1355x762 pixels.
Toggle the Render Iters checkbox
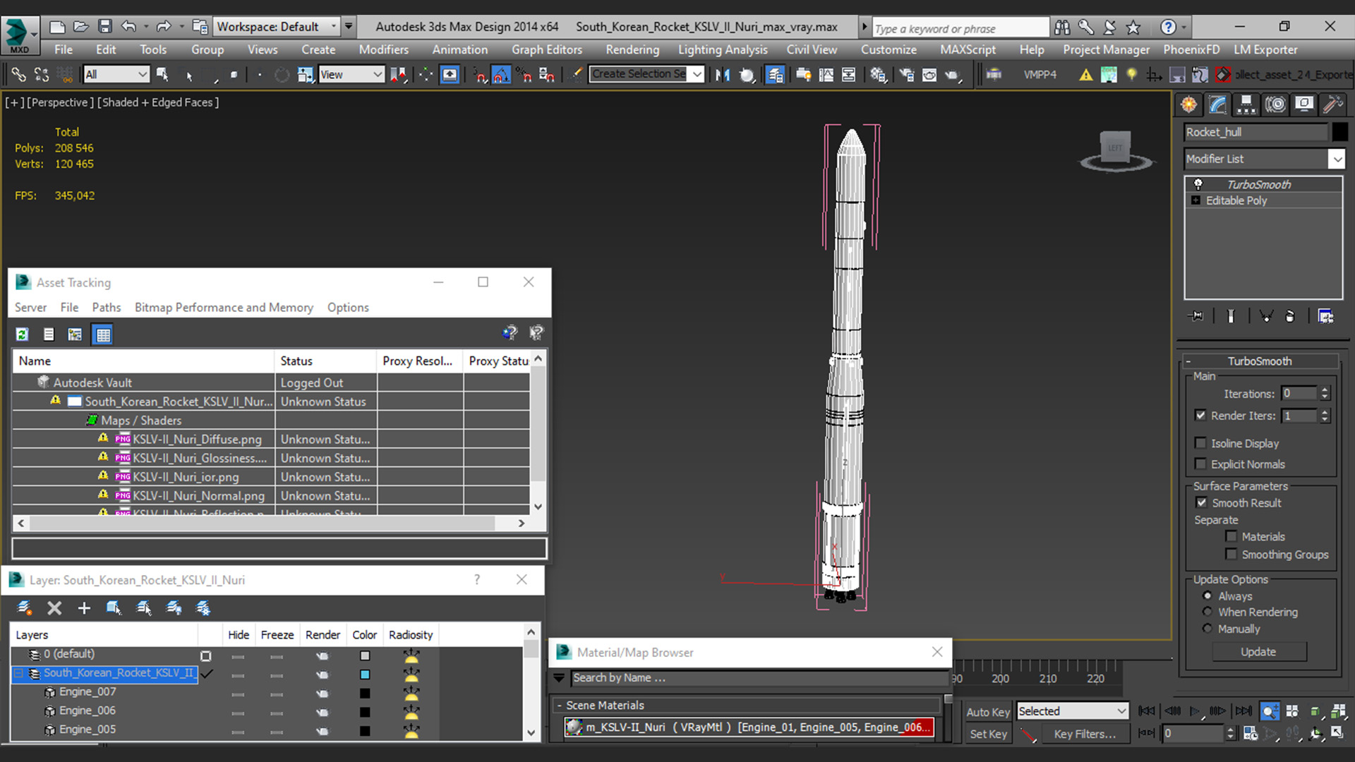1200,415
